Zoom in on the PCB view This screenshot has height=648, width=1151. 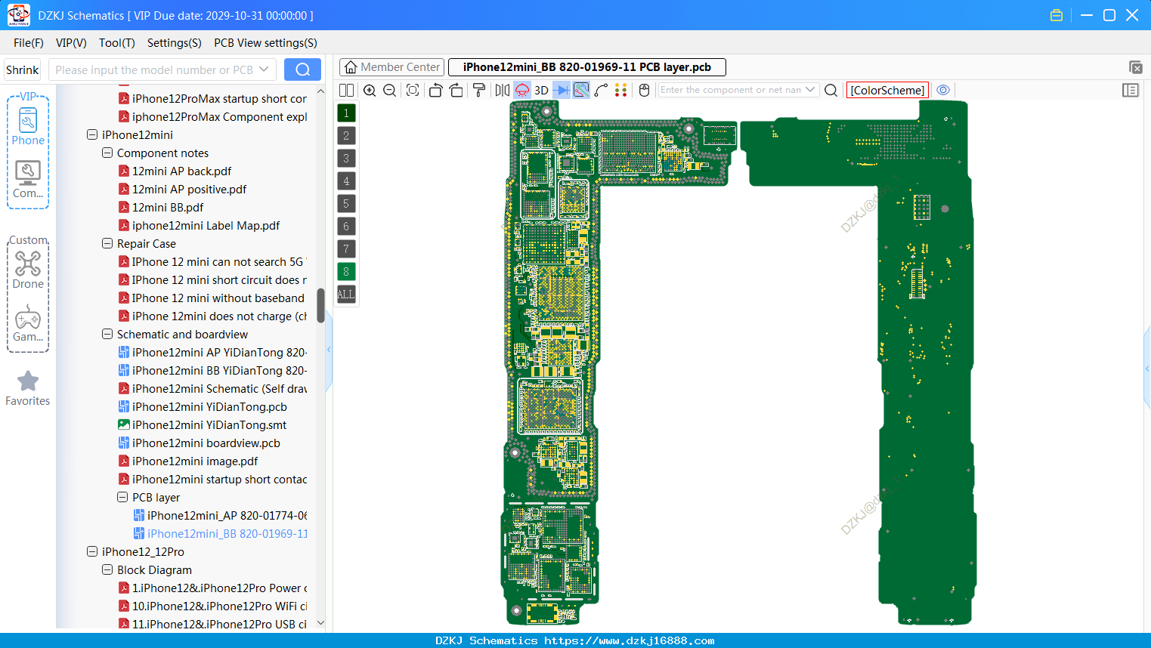point(370,90)
